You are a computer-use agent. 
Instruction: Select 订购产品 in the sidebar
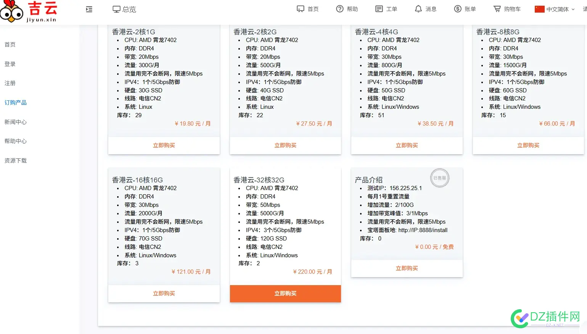15,102
